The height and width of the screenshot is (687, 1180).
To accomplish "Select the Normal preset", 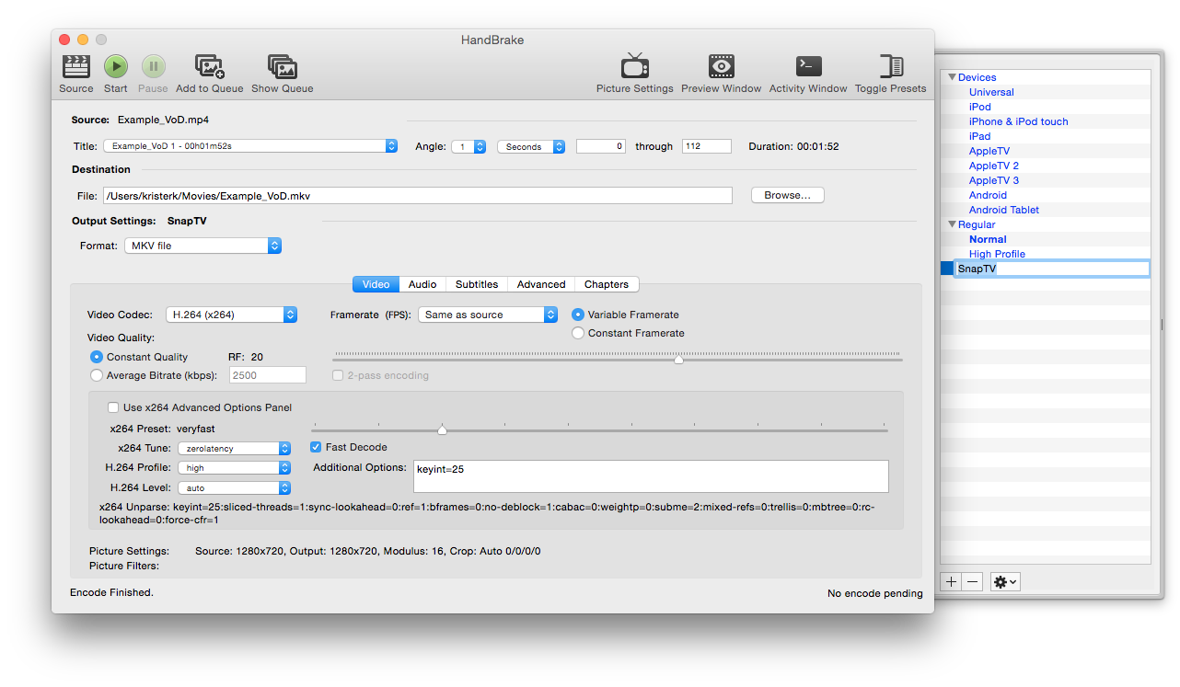I will [x=988, y=239].
